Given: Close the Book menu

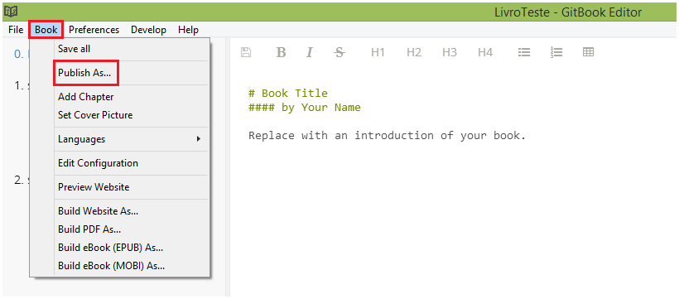Looking at the screenshot, I should (x=46, y=30).
